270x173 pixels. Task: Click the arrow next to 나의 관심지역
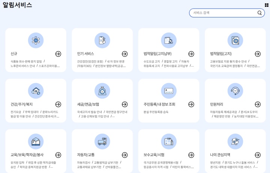point(258,155)
